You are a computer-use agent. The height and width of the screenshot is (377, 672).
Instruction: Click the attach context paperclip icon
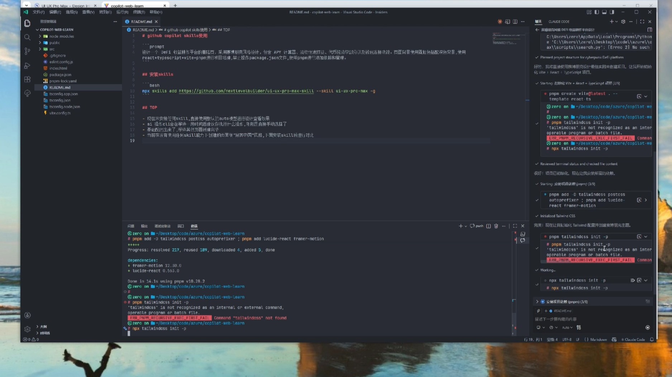538,311
